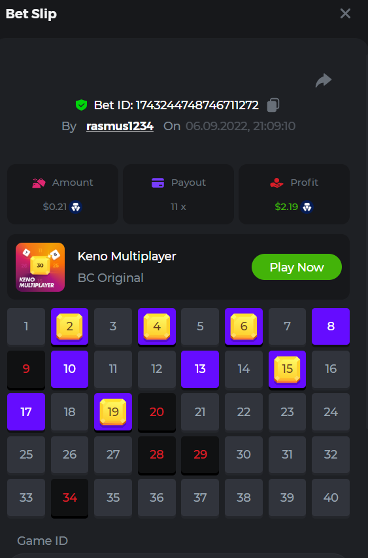
Task: Open rasmus1234 user profile link
Action: coord(120,126)
